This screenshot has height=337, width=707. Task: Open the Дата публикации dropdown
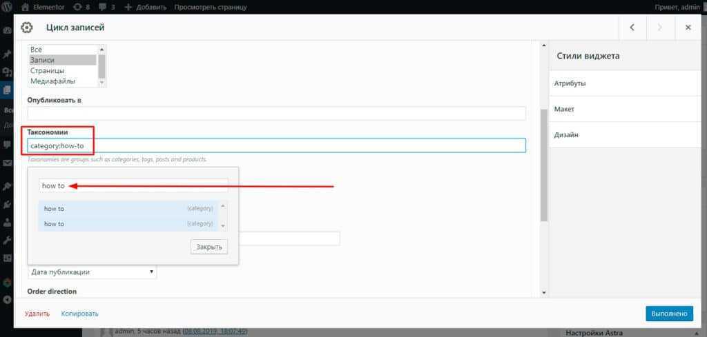coord(92,272)
